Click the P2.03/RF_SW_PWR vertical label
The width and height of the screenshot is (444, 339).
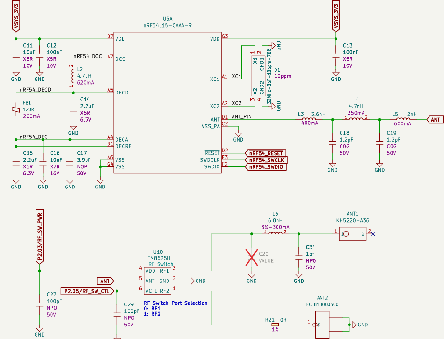tap(40, 237)
